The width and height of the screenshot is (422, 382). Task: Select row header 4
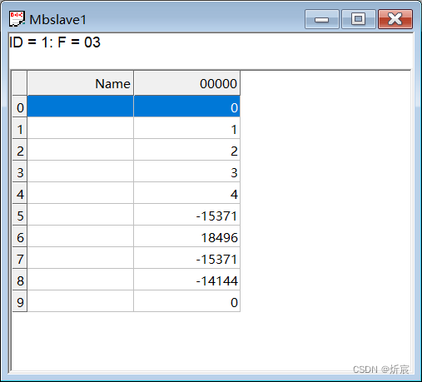(20, 193)
